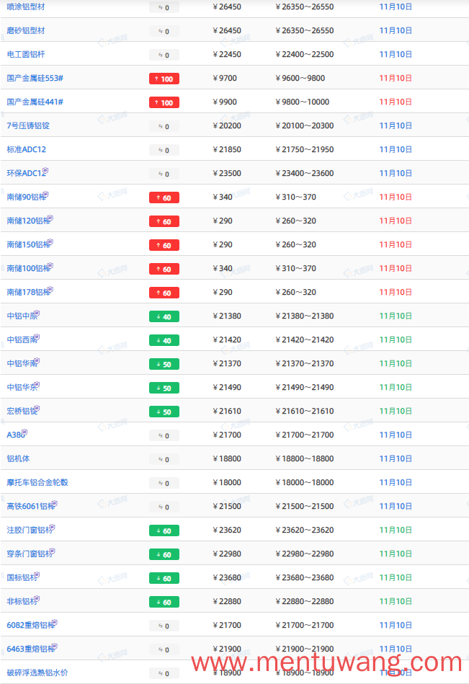
Task: Click the small icon beside 南储178铝棒
Action: pyautogui.click(x=50, y=289)
